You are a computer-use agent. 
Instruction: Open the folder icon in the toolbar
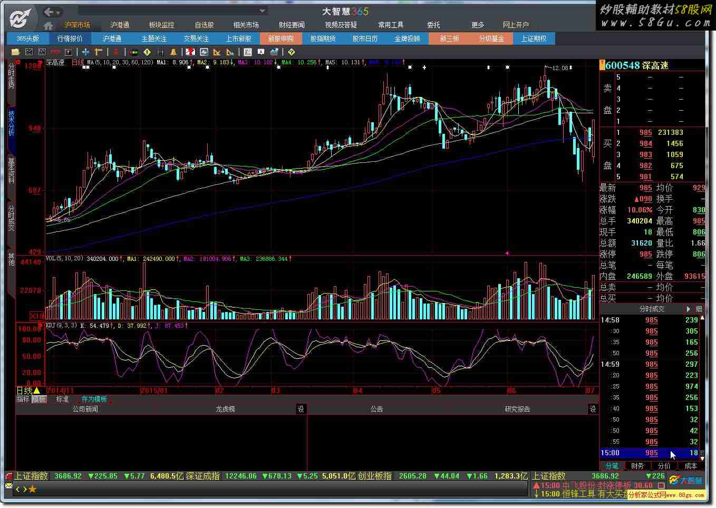point(15,52)
